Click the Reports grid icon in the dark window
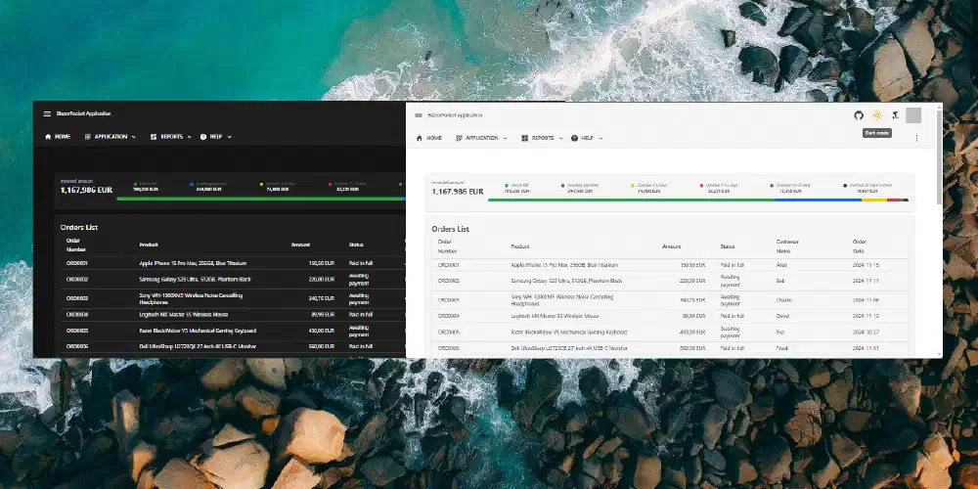The width and height of the screenshot is (978, 489). [154, 137]
